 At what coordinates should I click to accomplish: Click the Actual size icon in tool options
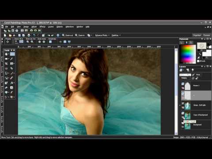click(x=50, y=42)
